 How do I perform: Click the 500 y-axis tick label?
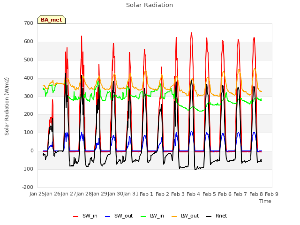[x=29, y=60]
